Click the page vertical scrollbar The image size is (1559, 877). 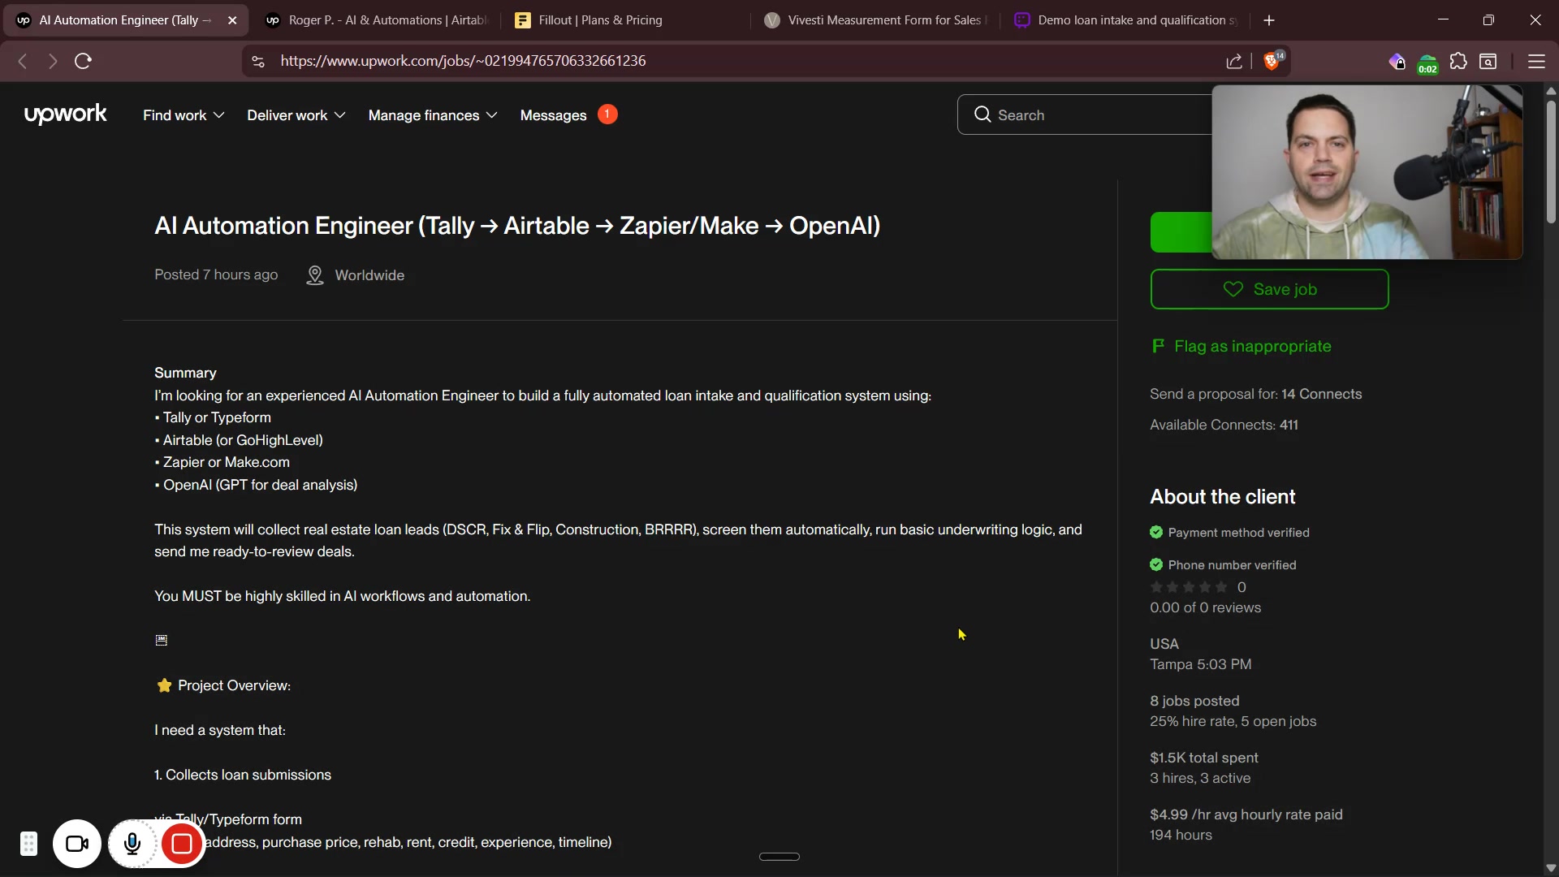tap(1551, 162)
